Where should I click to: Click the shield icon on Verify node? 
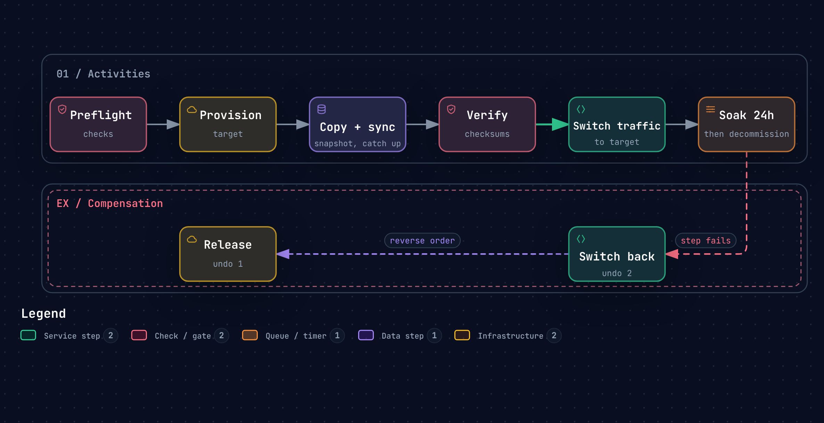451,109
